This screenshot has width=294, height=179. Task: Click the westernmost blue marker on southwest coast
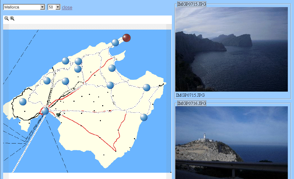click(23, 102)
